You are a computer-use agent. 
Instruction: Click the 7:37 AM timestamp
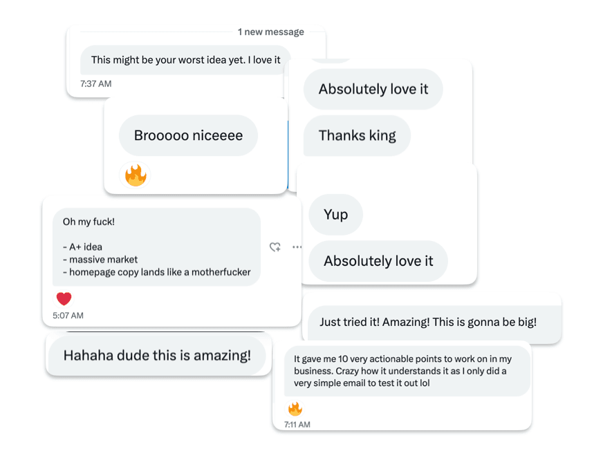95,84
